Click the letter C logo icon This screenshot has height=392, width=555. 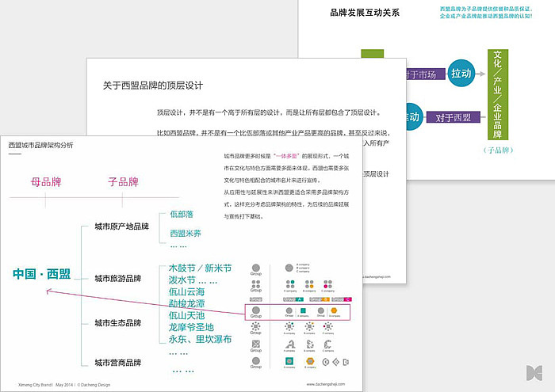pyautogui.click(x=327, y=344)
